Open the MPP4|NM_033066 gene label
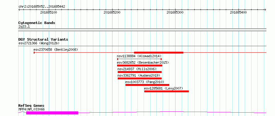This screenshot has height=116, width=275. [x=32, y=110]
